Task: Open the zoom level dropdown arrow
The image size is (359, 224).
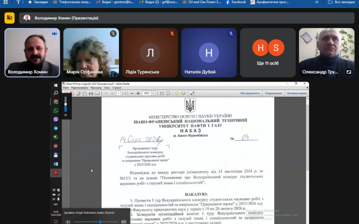Action: (153, 93)
